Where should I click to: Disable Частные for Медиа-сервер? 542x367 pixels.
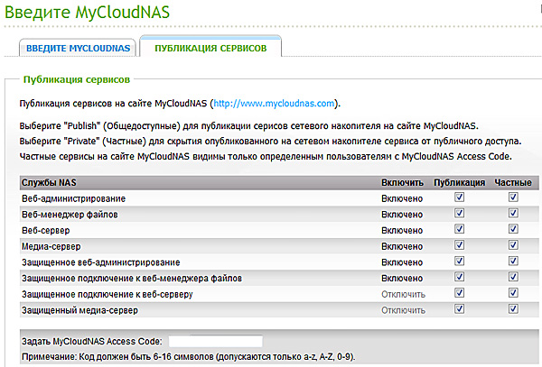coord(513,246)
